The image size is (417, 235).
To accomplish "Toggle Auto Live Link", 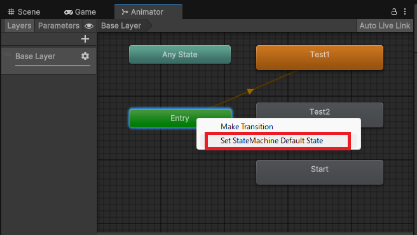I will click(x=385, y=25).
